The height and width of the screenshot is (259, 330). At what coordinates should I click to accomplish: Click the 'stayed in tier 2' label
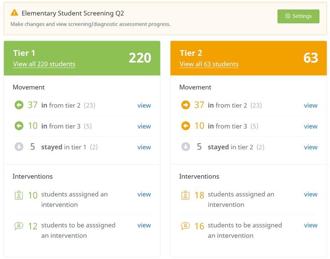coord(230,147)
